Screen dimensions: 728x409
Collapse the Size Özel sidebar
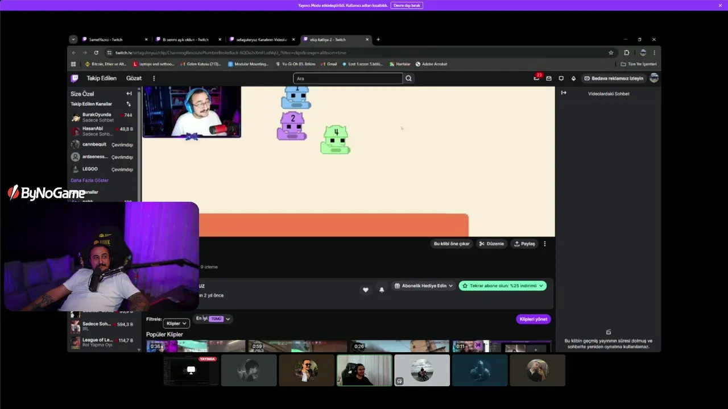pos(129,94)
